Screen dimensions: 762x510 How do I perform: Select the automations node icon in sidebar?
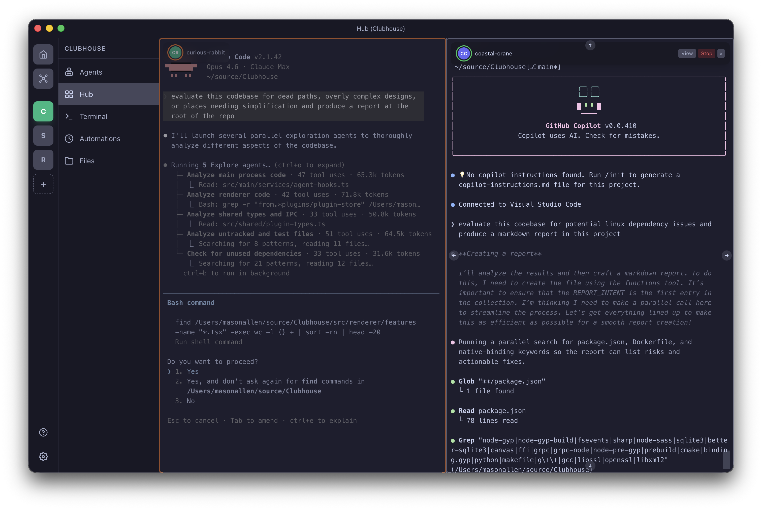click(x=43, y=78)
